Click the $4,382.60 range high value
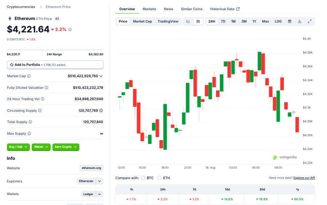 pos(96,54)
